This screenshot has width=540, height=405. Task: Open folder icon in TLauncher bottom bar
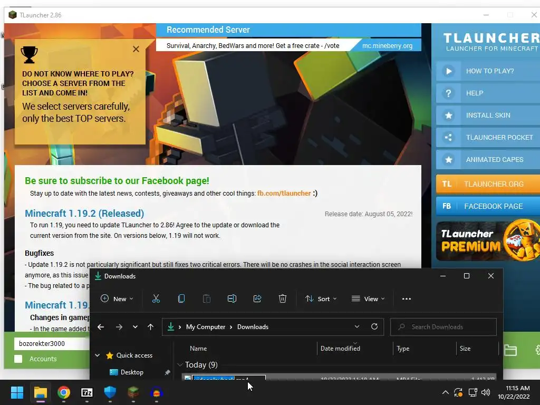pyautogui.click(x=510, y=350)
